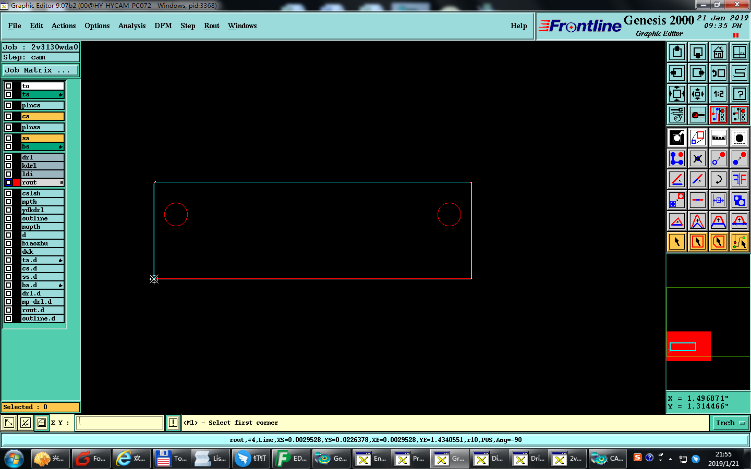Toggle display checkbox for layer outline
This screenshot has width=751, height=469.
click(8, 218)
